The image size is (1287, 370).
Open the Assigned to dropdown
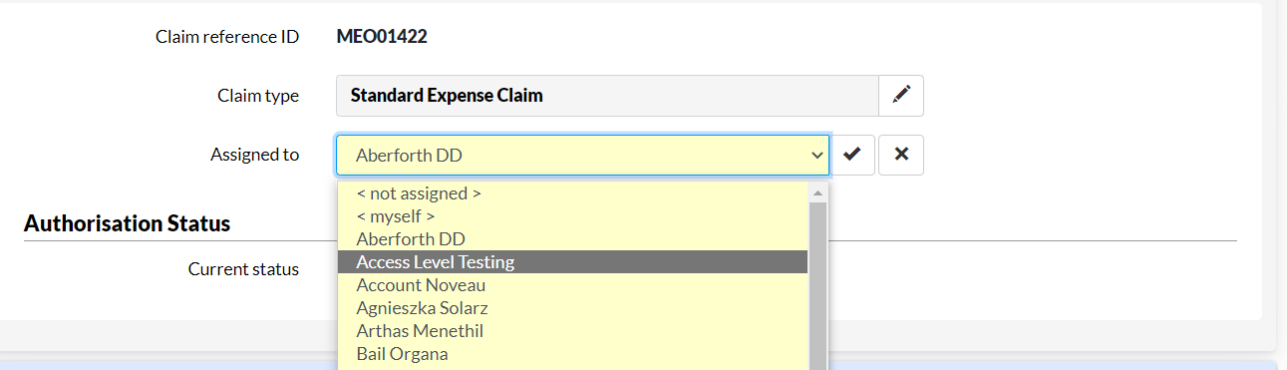583,155
